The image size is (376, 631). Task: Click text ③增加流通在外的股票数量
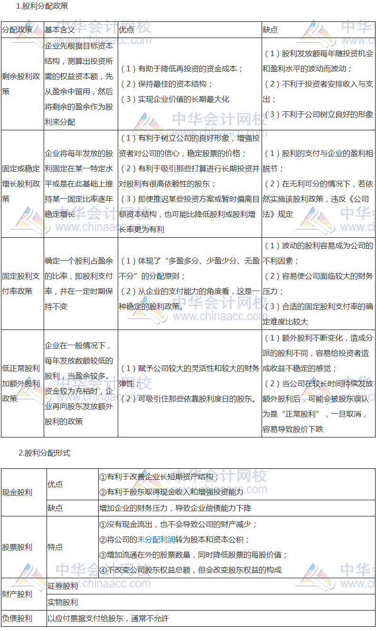click(x=194, y=554)
